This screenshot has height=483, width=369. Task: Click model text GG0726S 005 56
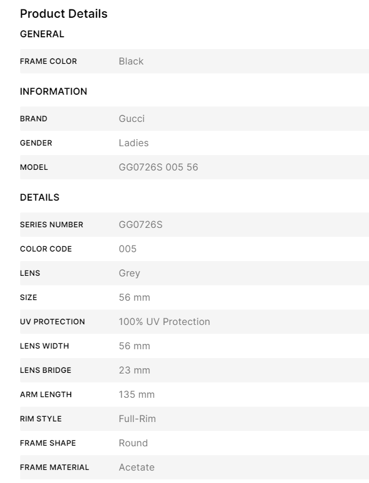tap(158, 168)
